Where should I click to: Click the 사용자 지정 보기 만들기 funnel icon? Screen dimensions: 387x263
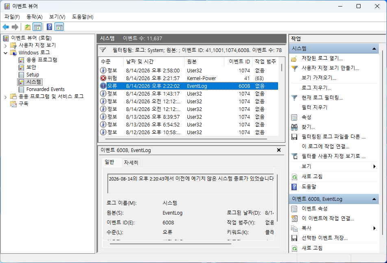[x=294, y=68]
